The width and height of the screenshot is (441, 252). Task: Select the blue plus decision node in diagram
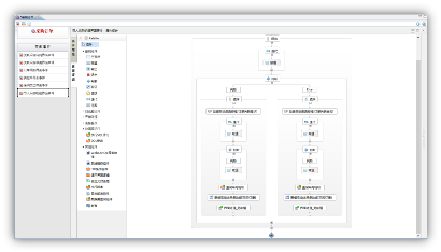pyautogui.click(x=272, y=79)
